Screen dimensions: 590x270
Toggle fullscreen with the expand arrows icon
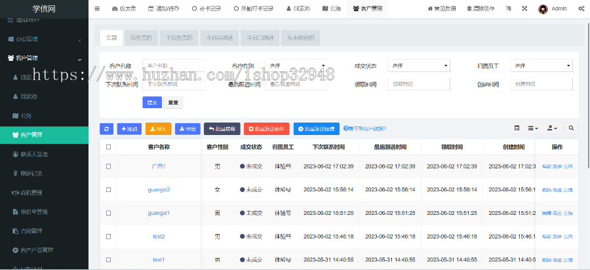[524, 9]
